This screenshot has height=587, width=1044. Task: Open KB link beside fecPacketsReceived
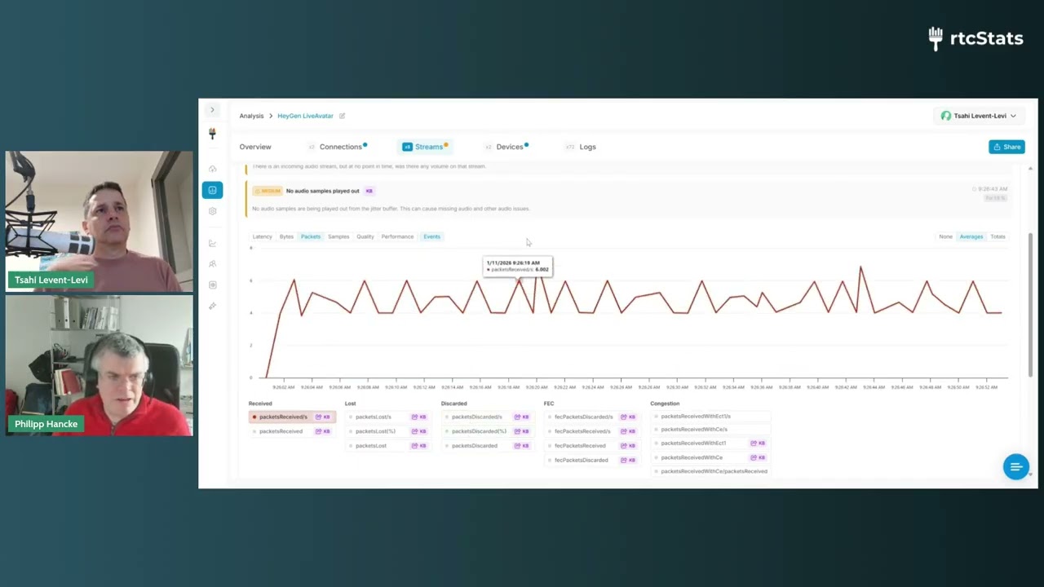tap(627, 446)
